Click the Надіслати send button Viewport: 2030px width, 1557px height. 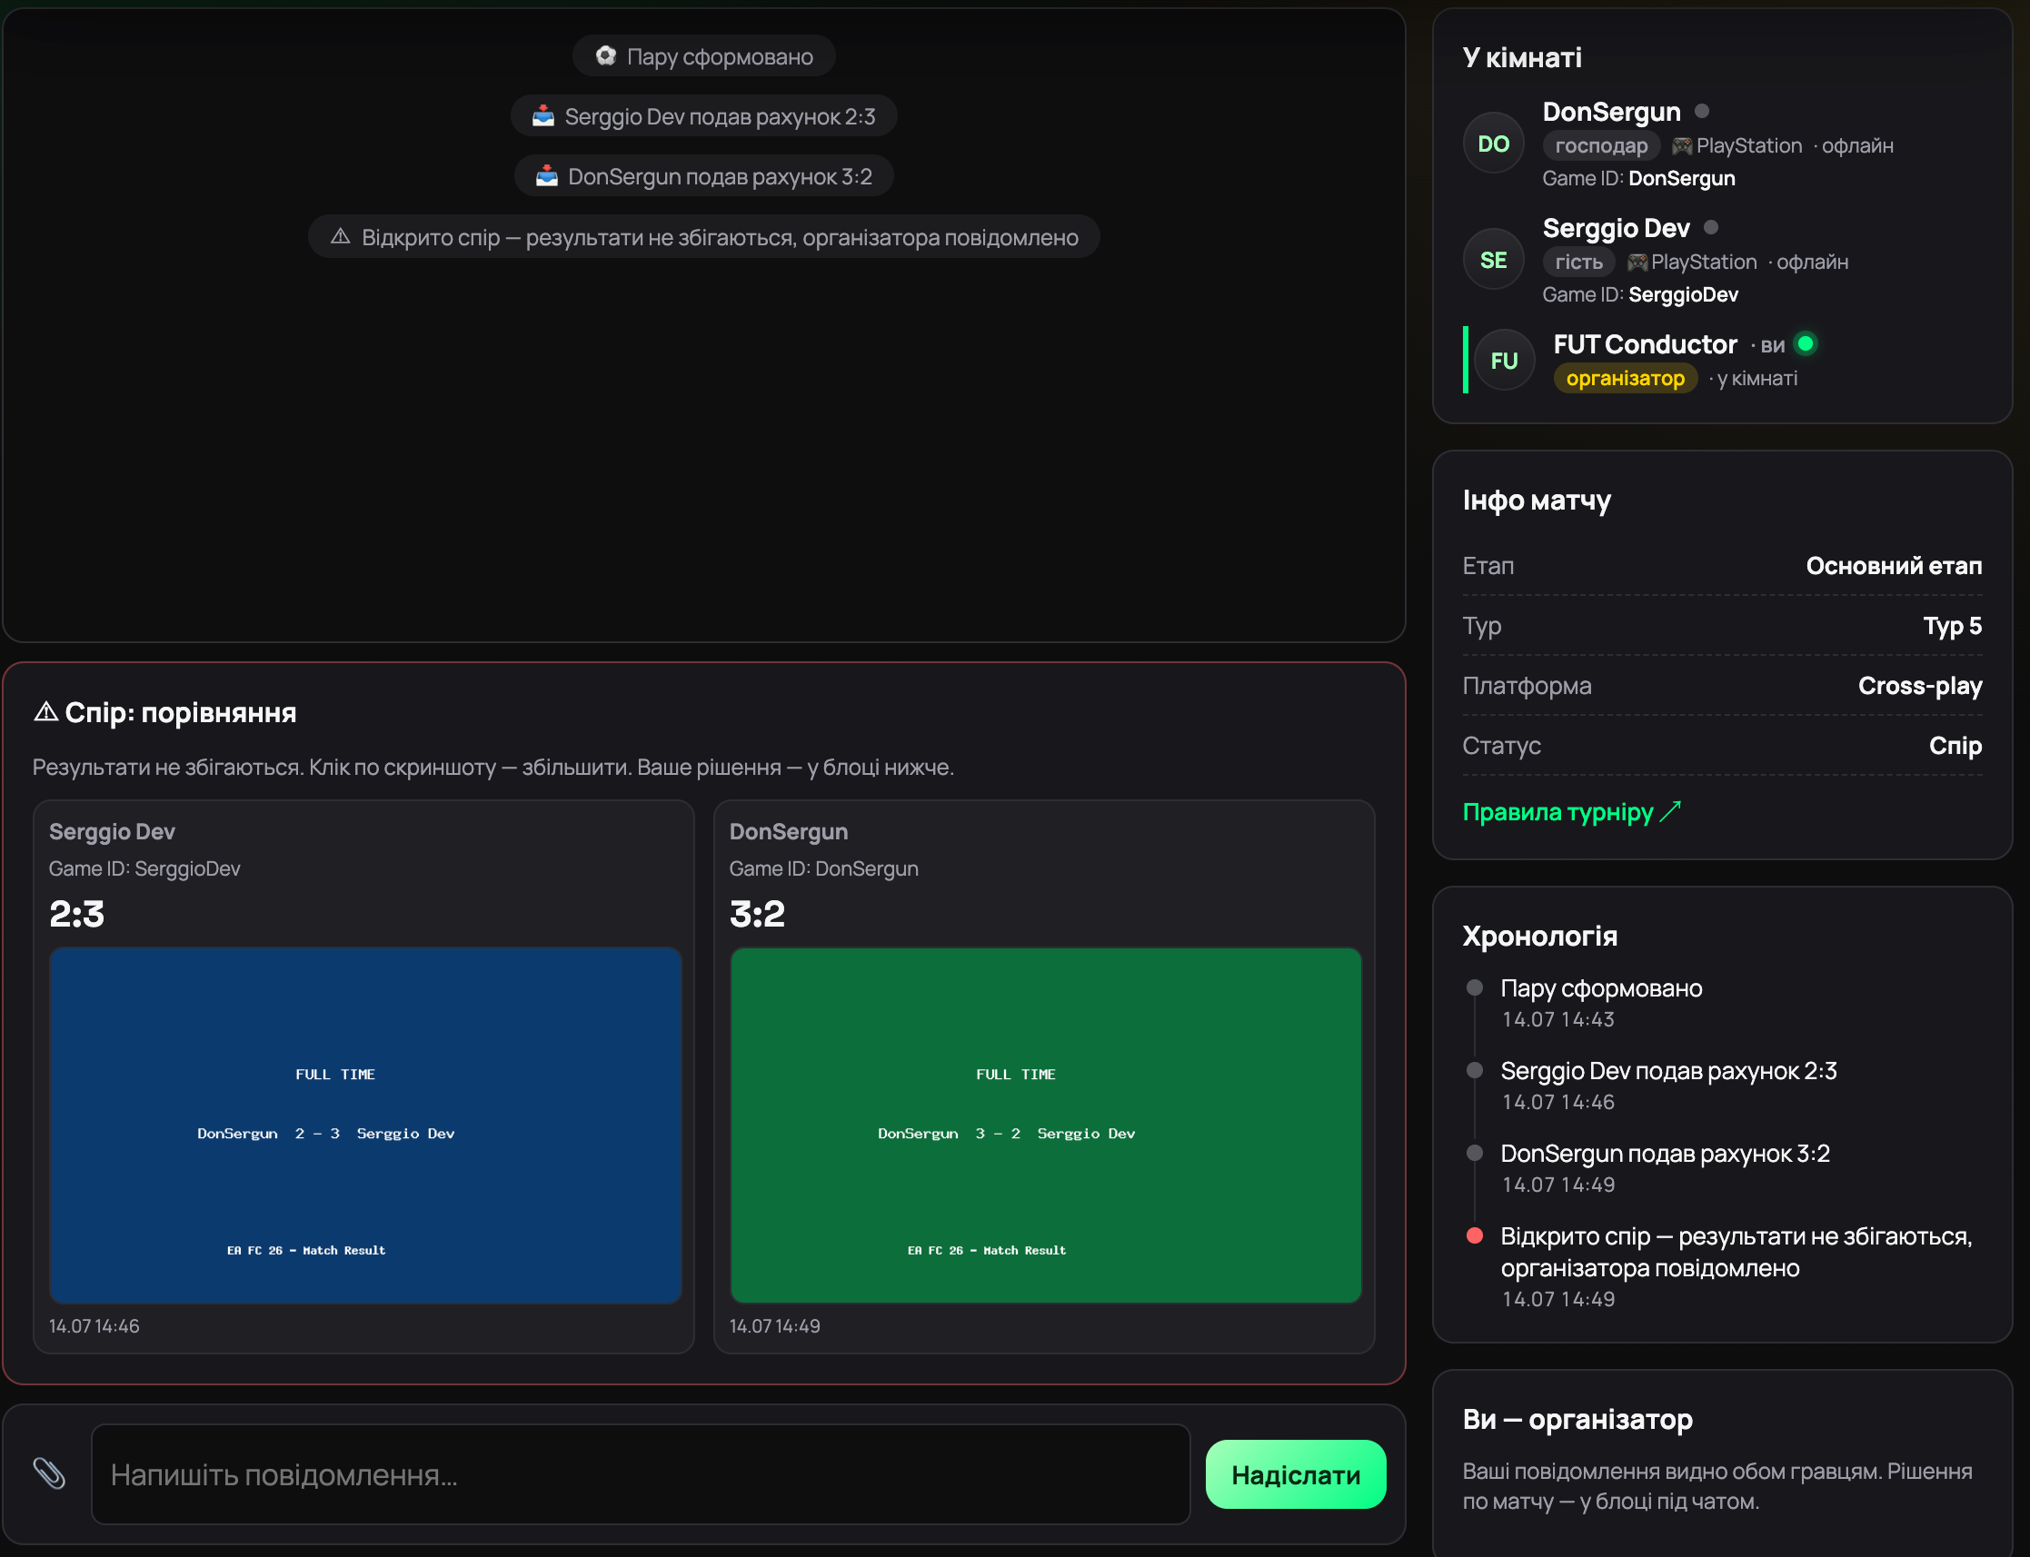point(1295,1474)
